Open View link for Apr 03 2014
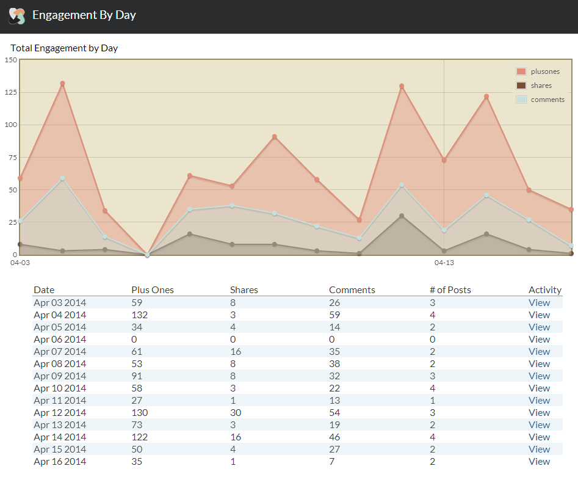 coord(539,303)
